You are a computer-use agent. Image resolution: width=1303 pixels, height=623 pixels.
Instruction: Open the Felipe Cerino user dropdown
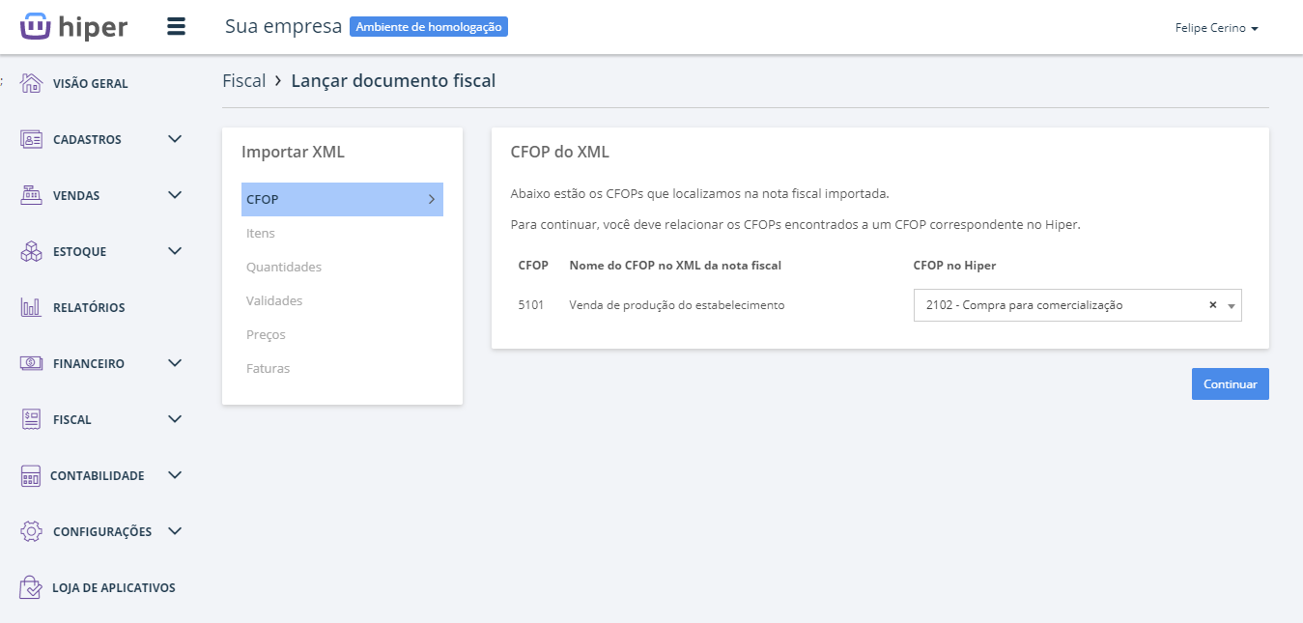(1216, 28)
